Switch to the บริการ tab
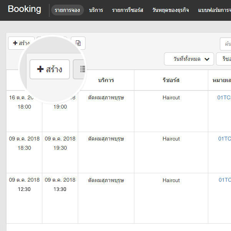Viewport: 231px width, 231px height. pos(96,10)
